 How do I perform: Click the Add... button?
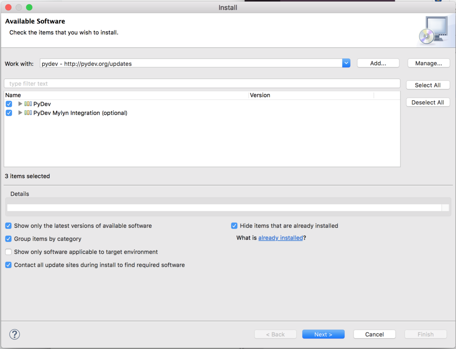pos(378,63)
